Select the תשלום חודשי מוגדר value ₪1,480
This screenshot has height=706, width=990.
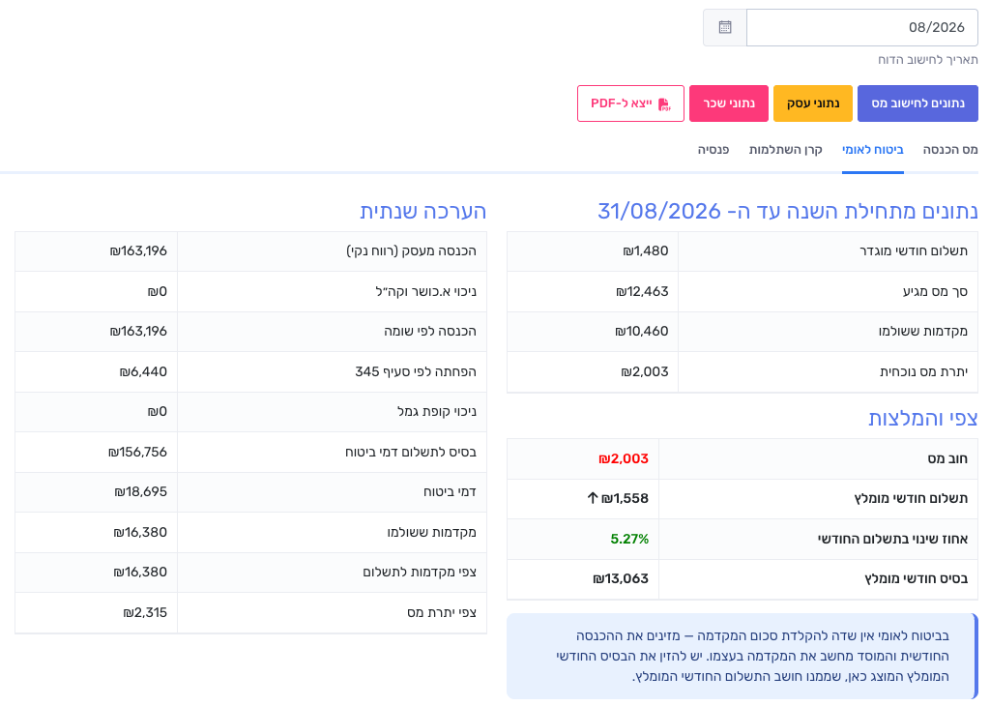(x=645, y=250)
